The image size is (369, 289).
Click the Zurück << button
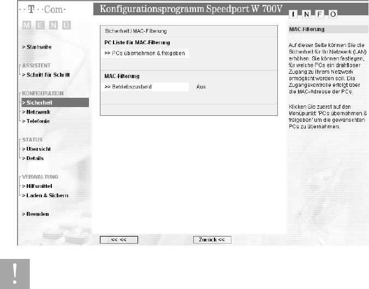point(212,240)
